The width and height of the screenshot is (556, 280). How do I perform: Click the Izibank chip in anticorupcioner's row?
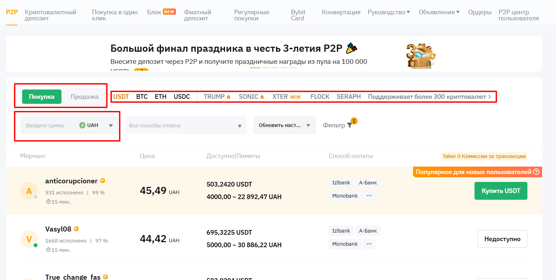341,183
